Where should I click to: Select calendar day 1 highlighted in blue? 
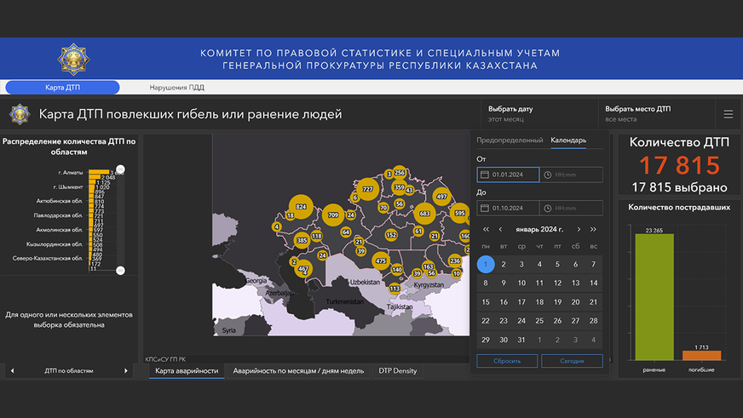tap(486, 264)
